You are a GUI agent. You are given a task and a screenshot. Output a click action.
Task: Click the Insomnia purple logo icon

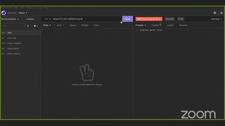[4, 13]
